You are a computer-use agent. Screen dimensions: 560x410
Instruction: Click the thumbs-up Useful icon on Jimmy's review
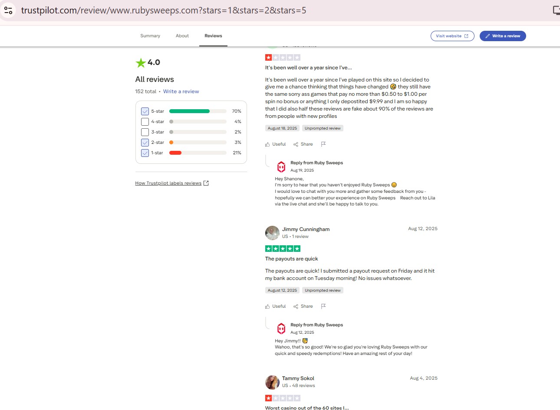point(267,306)
